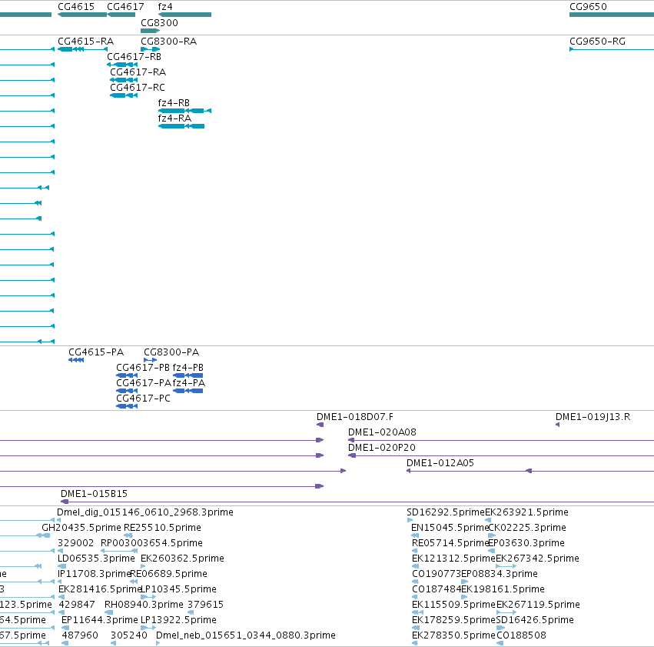Select the CO187484 EST label
The width and height of the screenshot is (654, 647).
(437, 589)
